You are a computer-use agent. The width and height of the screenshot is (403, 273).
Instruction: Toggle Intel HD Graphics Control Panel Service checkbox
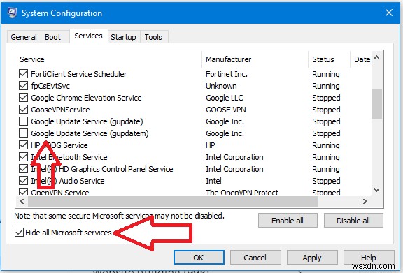pyautogui.click(x=23, y=169)
